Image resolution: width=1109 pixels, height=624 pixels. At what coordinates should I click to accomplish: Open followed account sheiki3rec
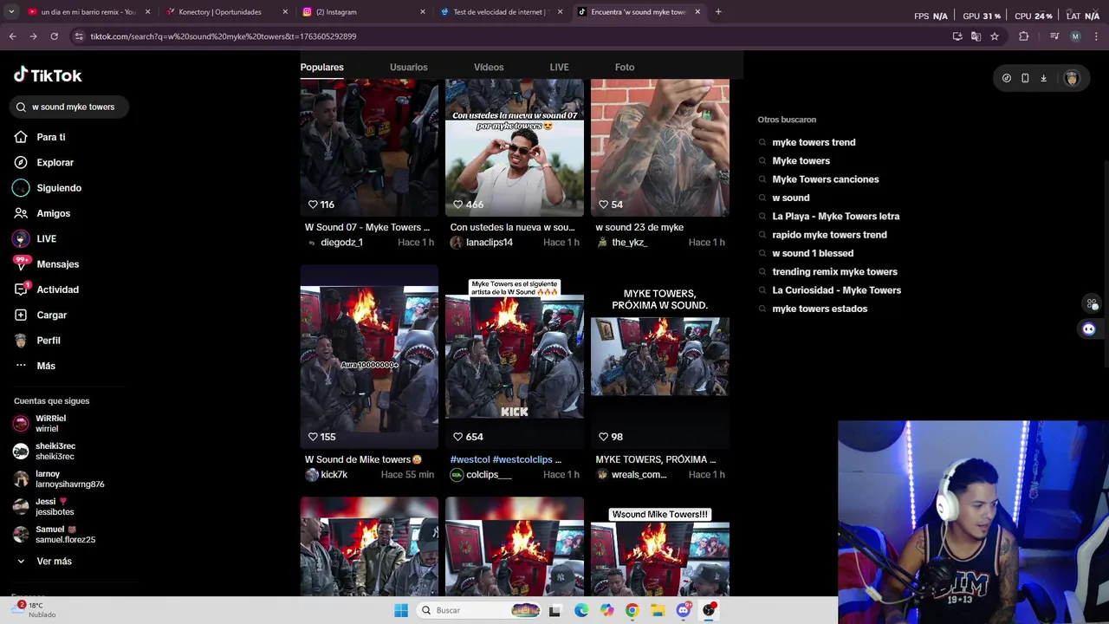(55, 452)
